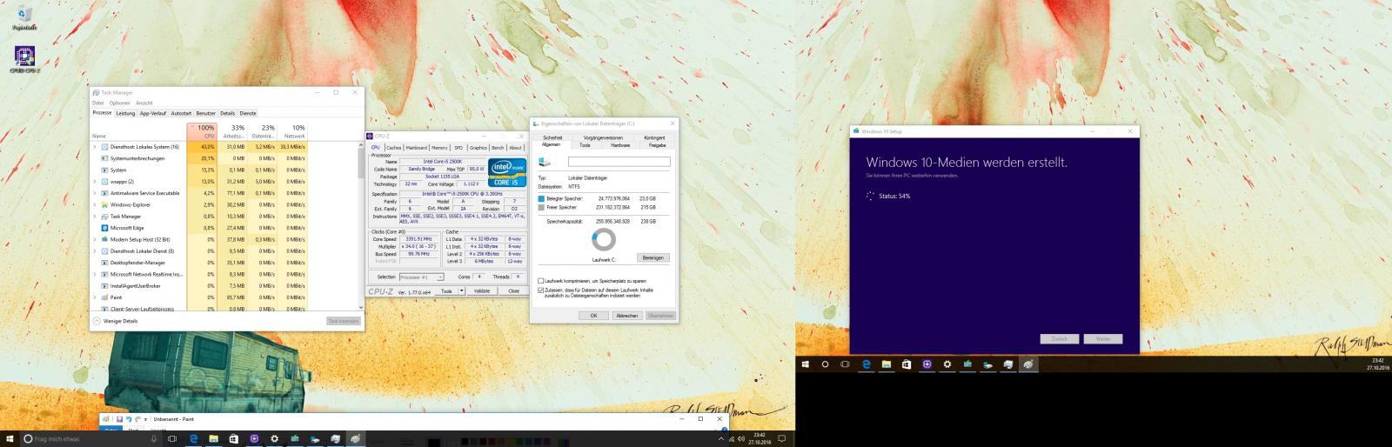This screenshot has height=447, width=1392.
Task: Expand Diensthost: Lokales System (16) row
Action: 94,147
